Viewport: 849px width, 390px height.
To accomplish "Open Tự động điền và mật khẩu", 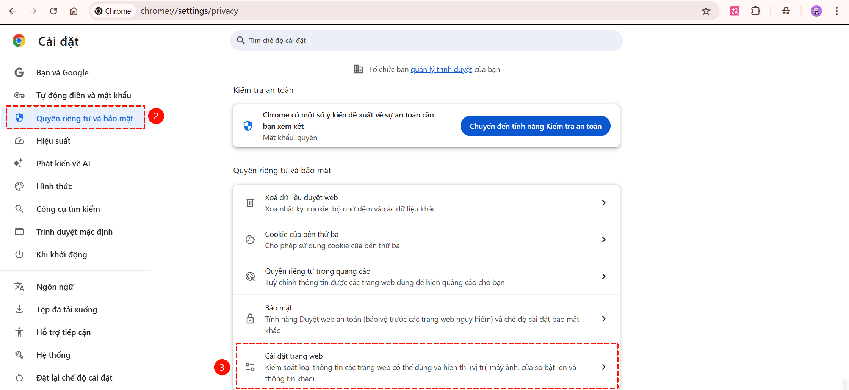I will 83,96.
